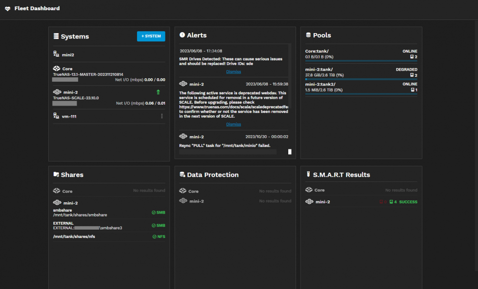Click the Systems panel header icon
The width and height of the screenshot is (478, 289).
[56, 36]
